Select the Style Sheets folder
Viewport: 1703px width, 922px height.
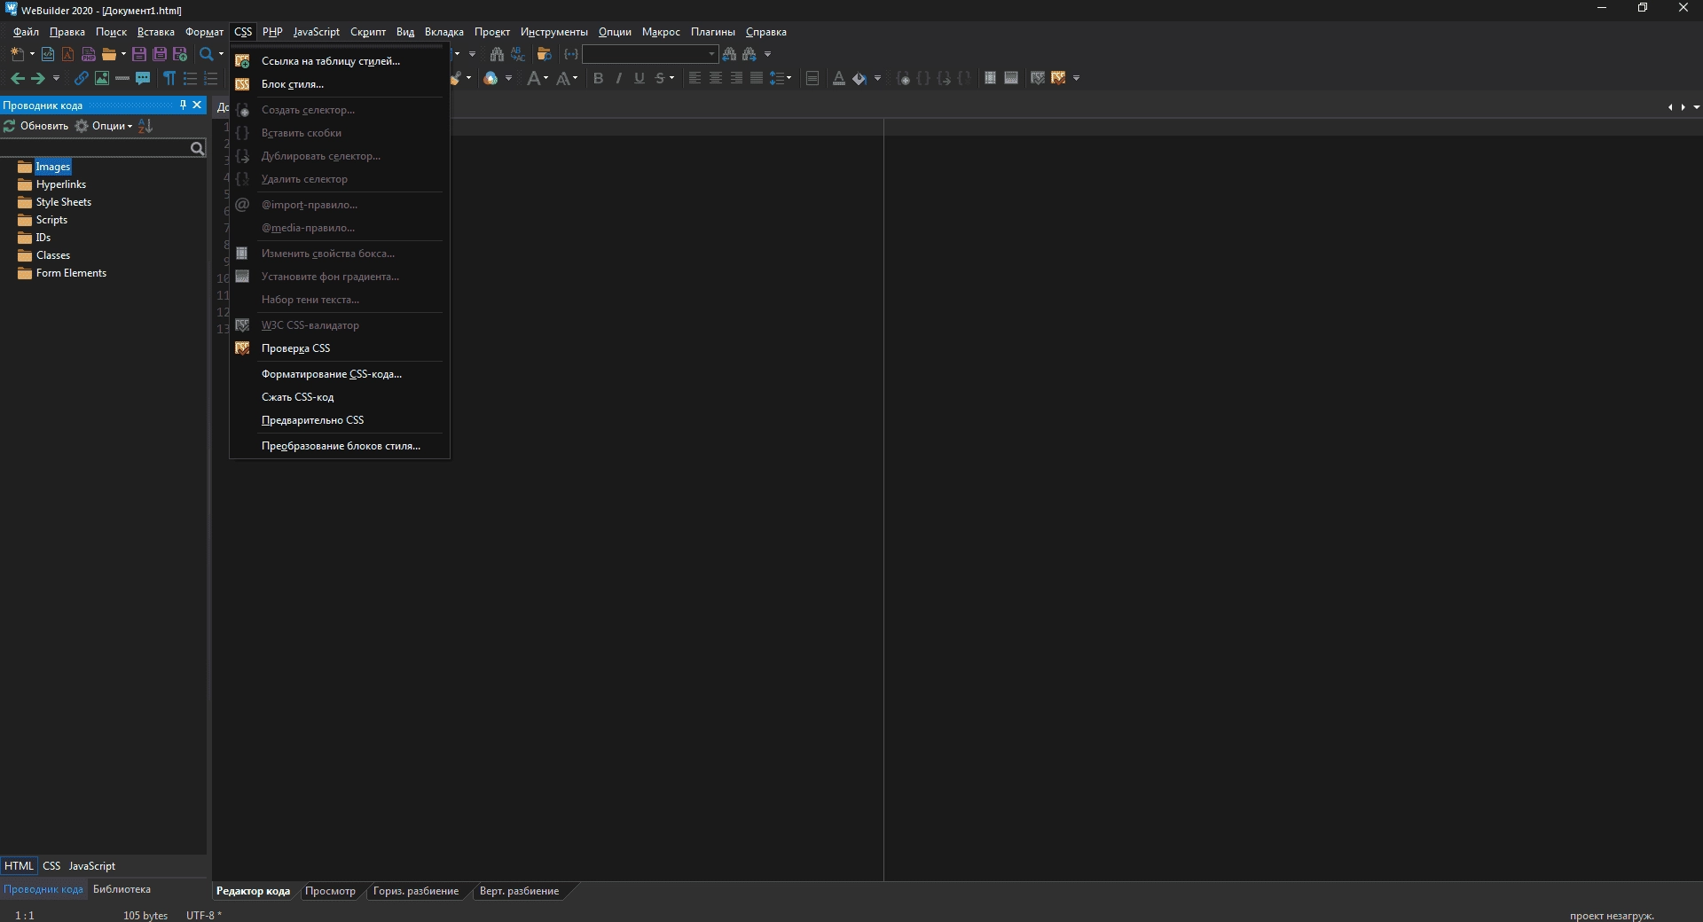[x=64, y=202]
